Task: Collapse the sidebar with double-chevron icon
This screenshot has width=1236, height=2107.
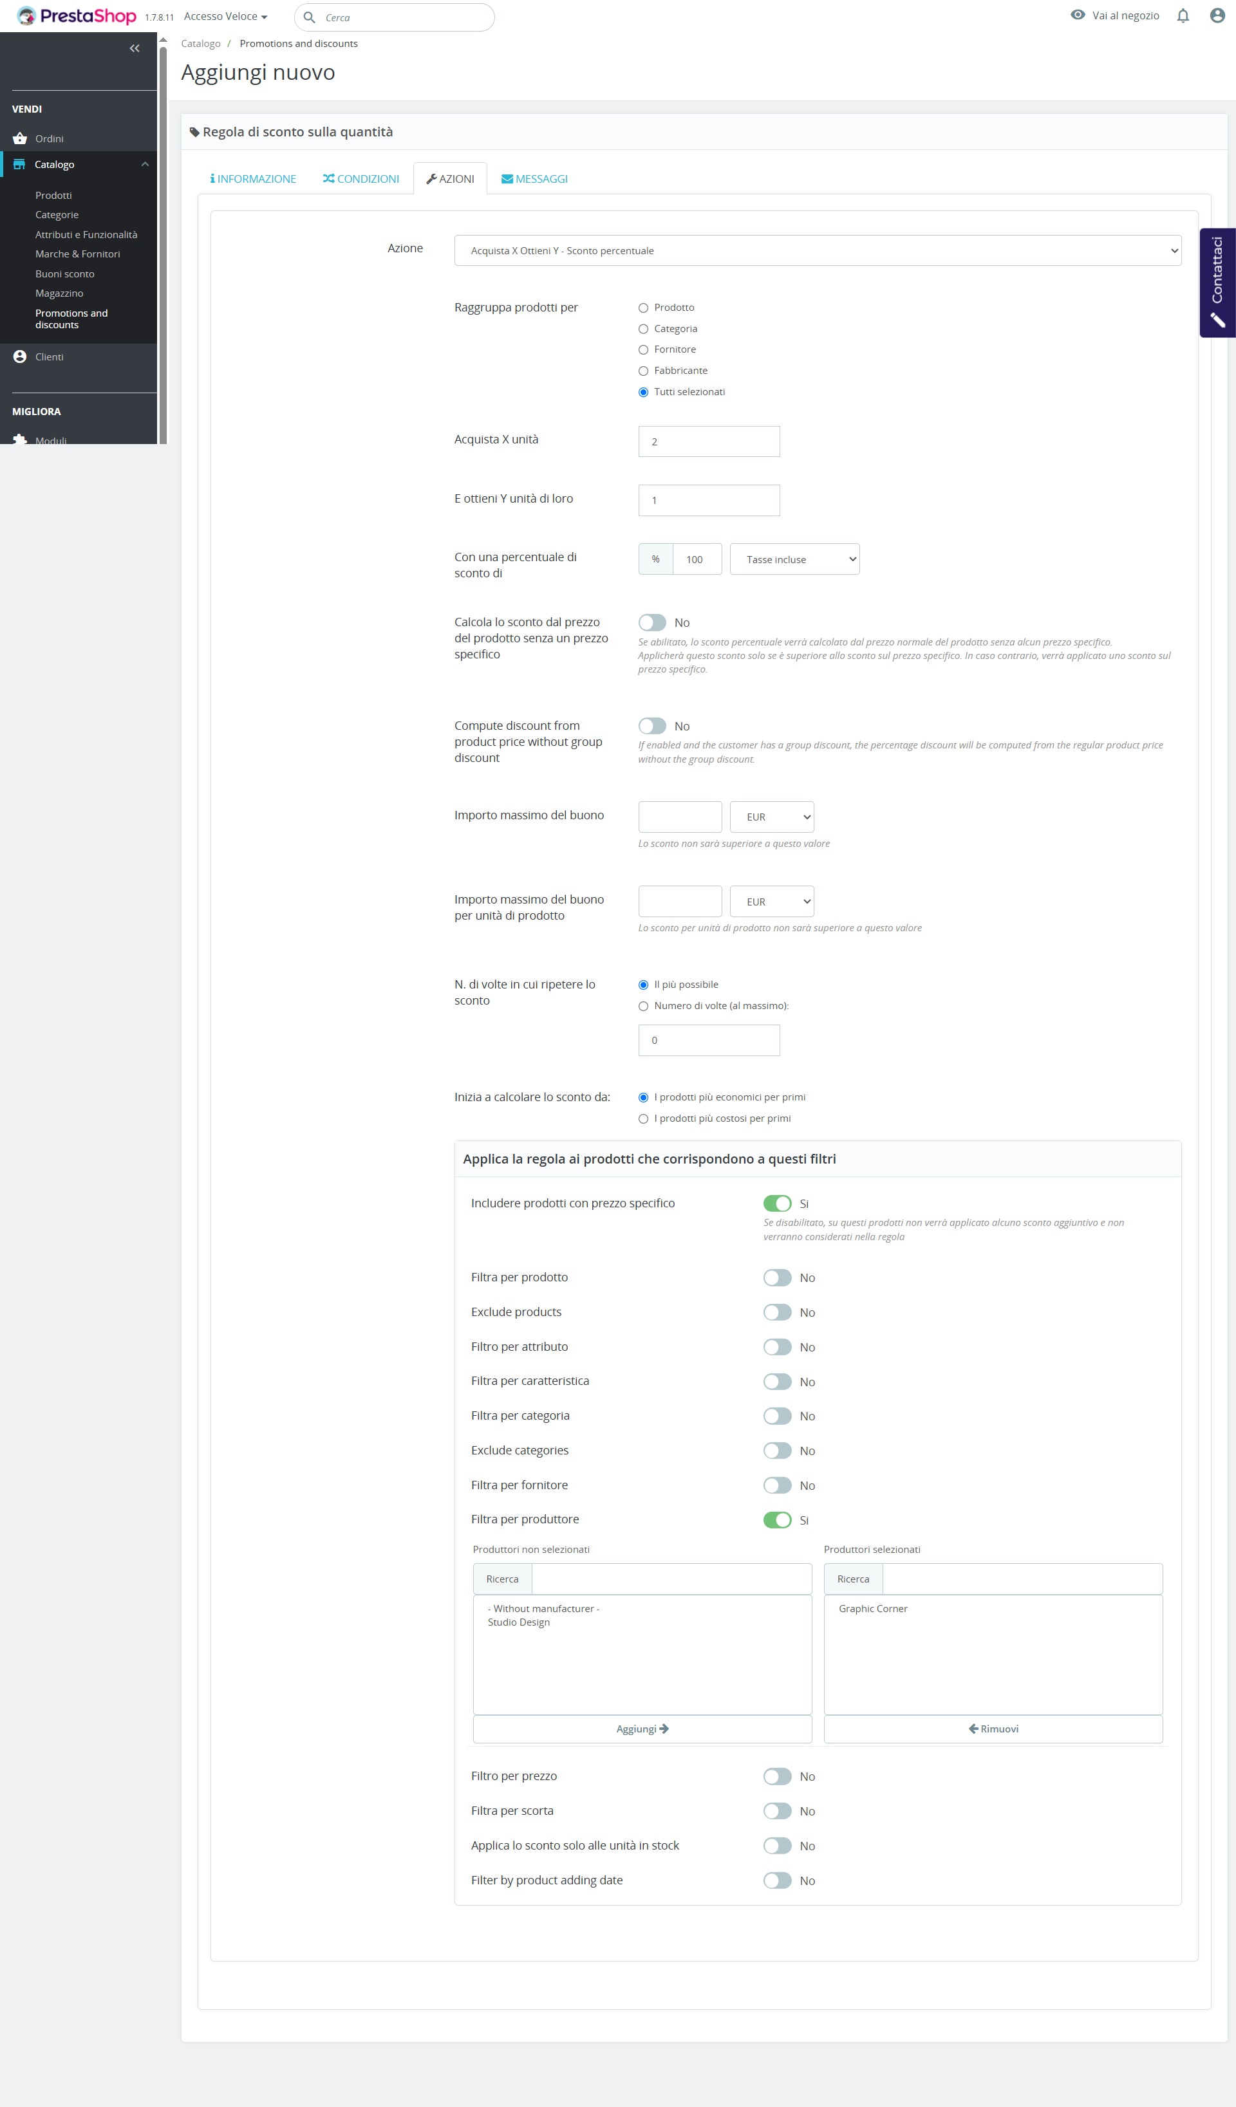Action: 135,48
